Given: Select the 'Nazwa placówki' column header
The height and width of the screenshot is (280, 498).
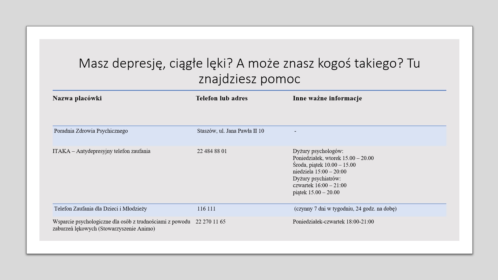Looking at the screenshot, I should pyautogui.click(x=77, y=98).
